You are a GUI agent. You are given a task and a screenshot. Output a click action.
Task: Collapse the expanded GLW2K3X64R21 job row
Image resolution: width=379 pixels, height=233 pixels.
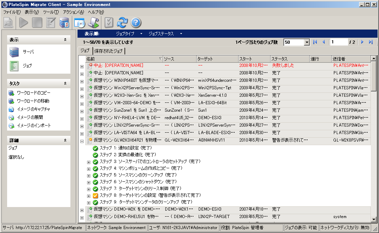click(82, 141)
